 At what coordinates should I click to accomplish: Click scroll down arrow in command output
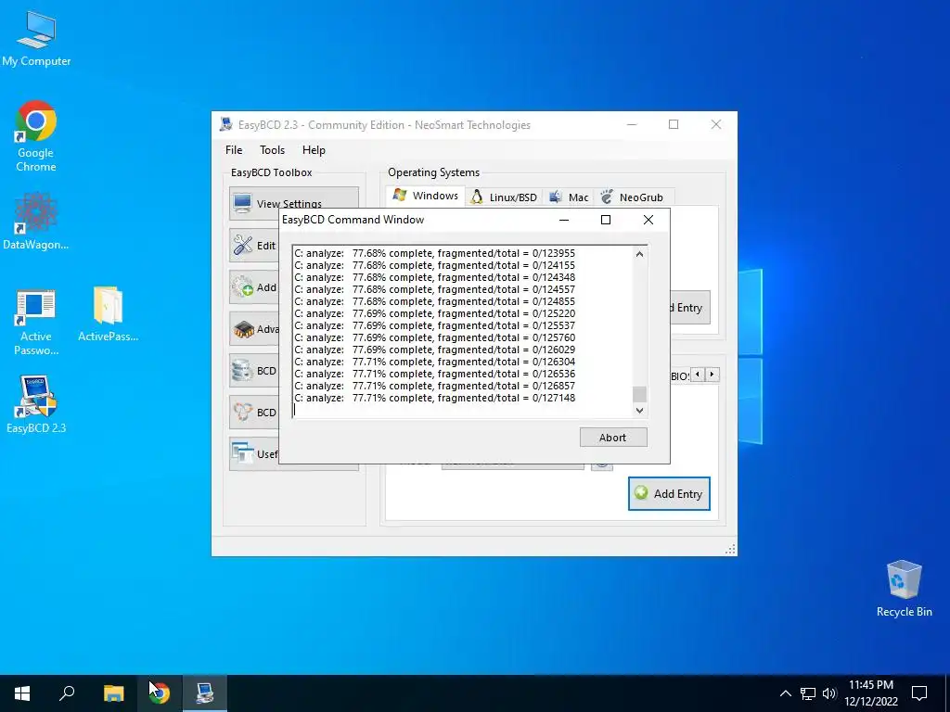[x=639, y=411]
